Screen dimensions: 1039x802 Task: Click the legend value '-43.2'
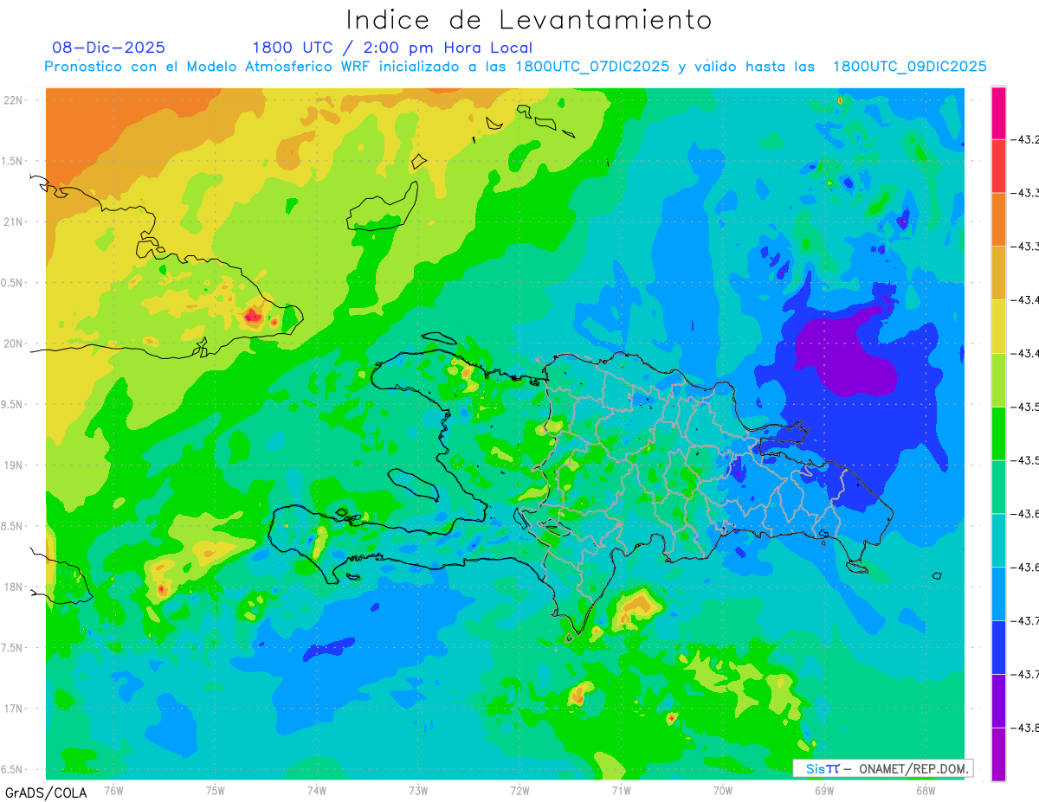pyautogui.click(x=1027, y=139)
